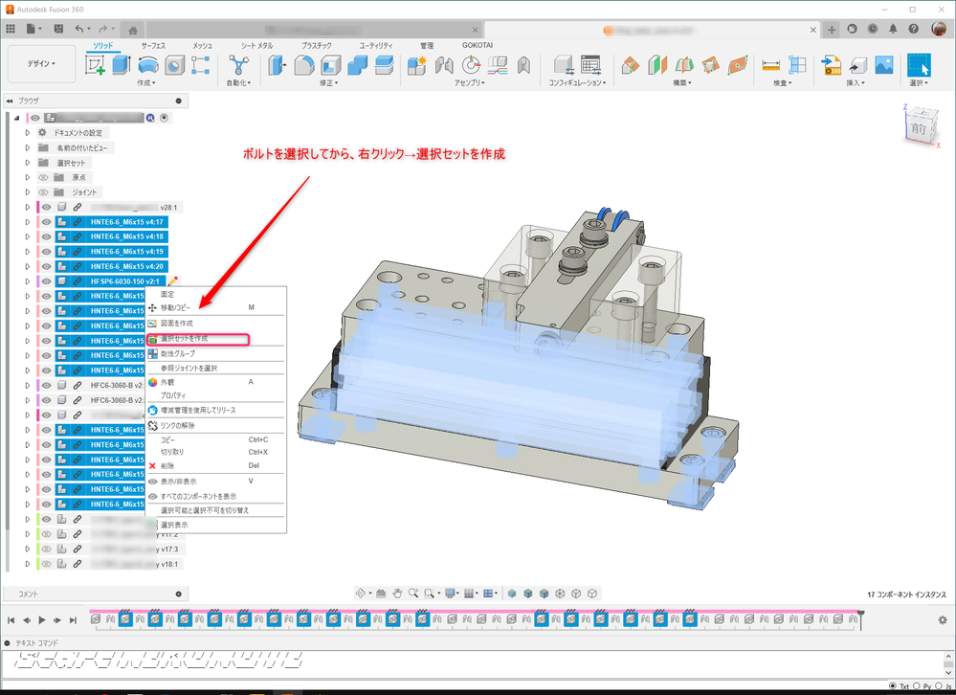The width and height of the screenshot is (956, 695).
Task: Click the Pan hand icon in navigation bar
Action: click(x=397, y=594)
